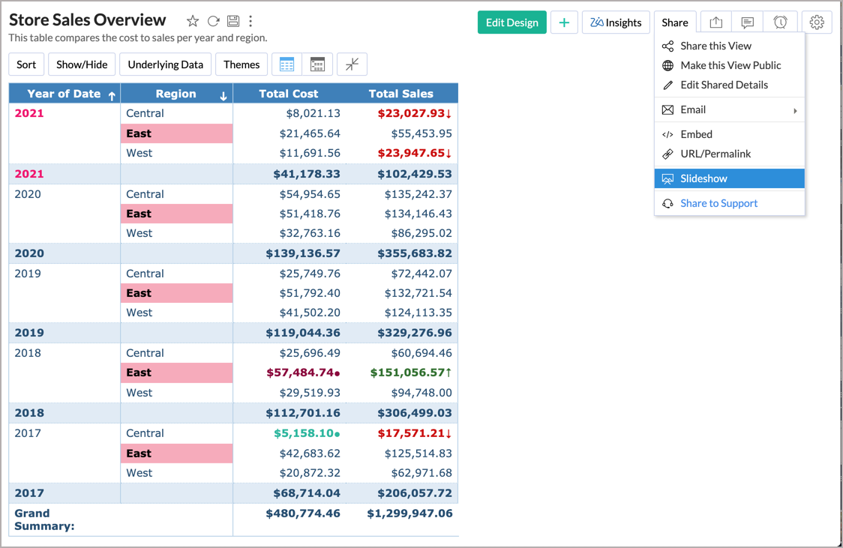
Task: Toggle sort arrow on Region column
Action: tap(223, 96)
